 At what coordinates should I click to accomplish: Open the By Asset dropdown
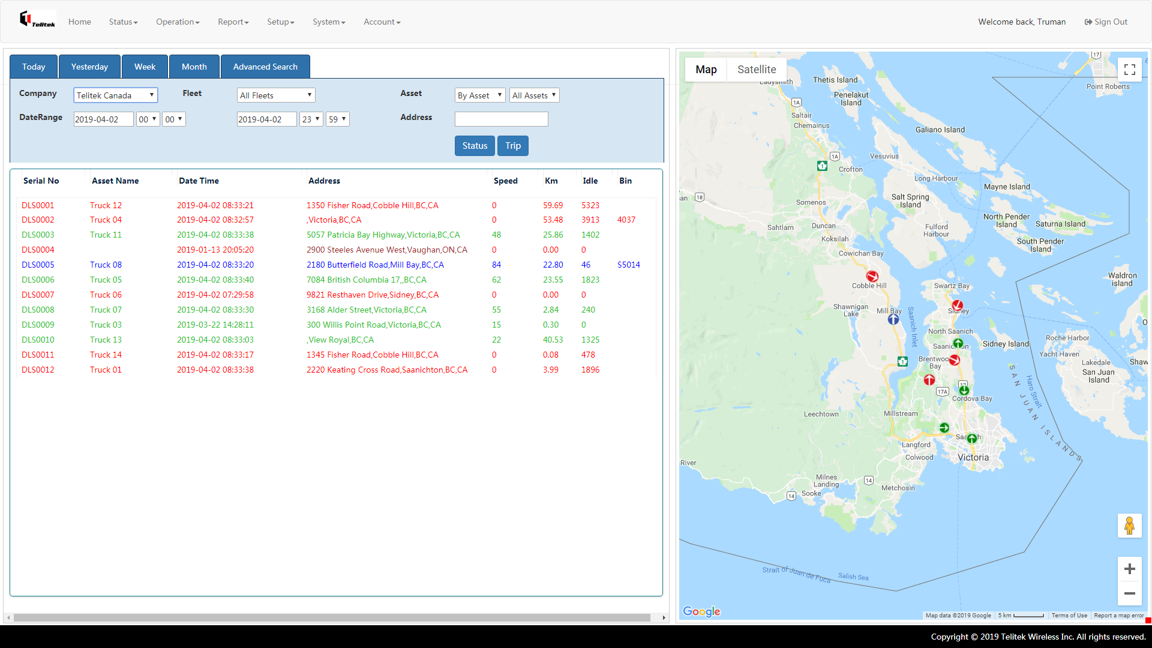click(480, 95)
